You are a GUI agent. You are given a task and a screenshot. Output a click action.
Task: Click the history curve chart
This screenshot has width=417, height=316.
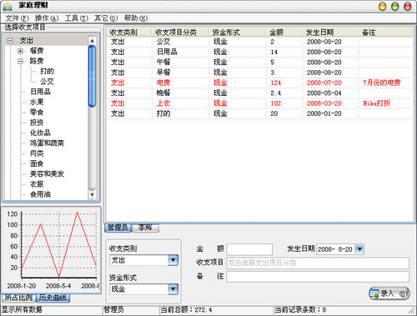click(52, 249)
